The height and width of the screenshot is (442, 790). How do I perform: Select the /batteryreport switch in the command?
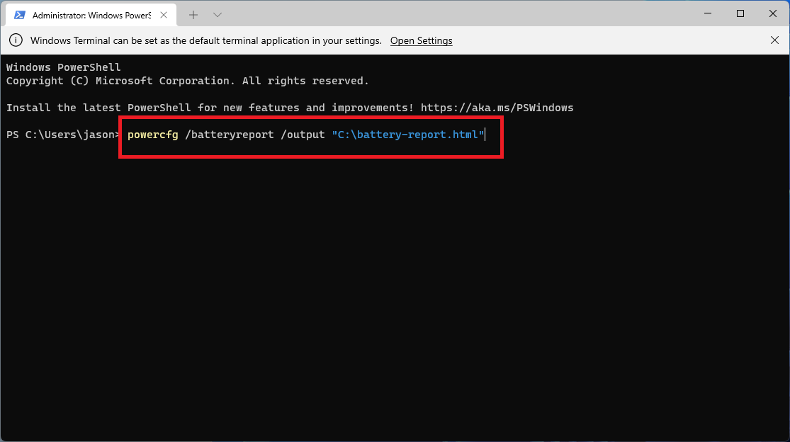tap(230, 135)
